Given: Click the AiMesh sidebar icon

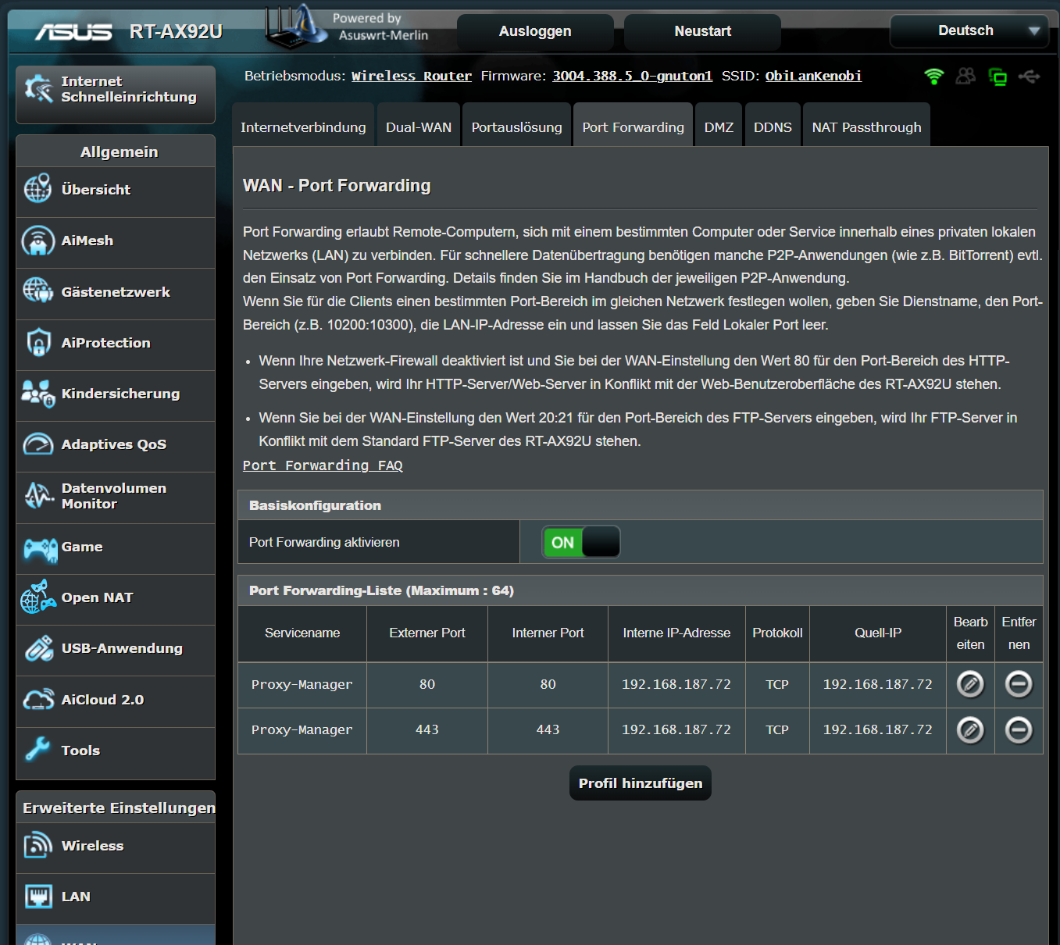Looking at the screenshot, I should (x=37, y=240).
